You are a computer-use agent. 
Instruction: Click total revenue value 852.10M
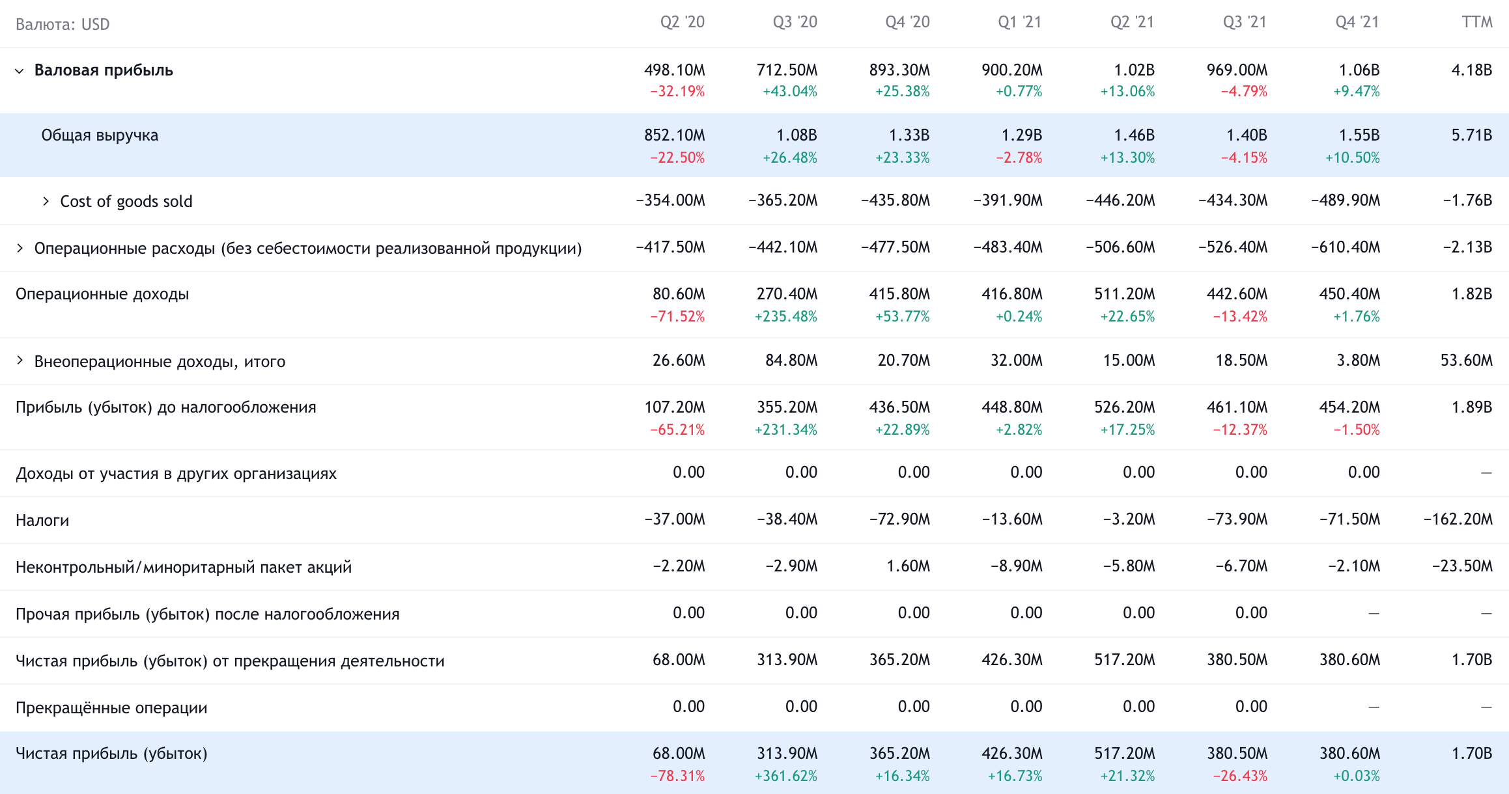(x=674, y=135)
